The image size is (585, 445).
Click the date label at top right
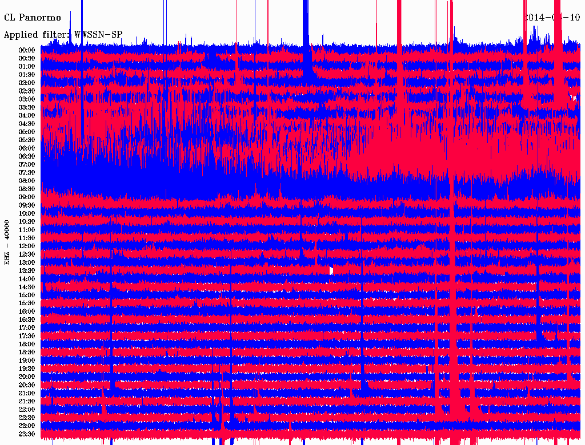[x=552, y=18]
